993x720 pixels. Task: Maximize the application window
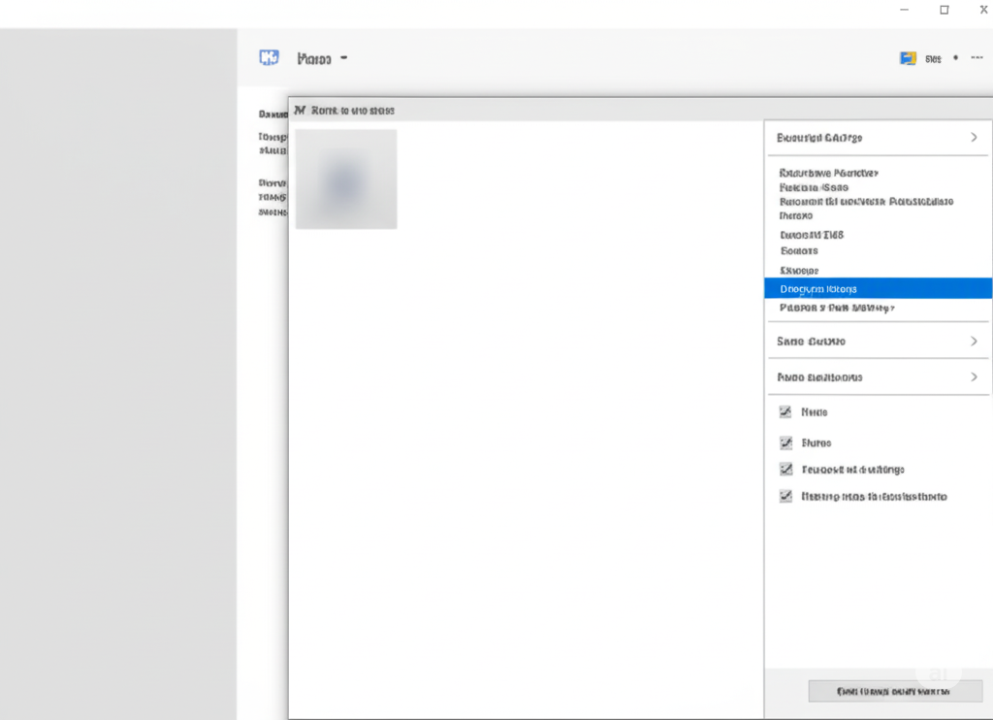pos(945,10)
